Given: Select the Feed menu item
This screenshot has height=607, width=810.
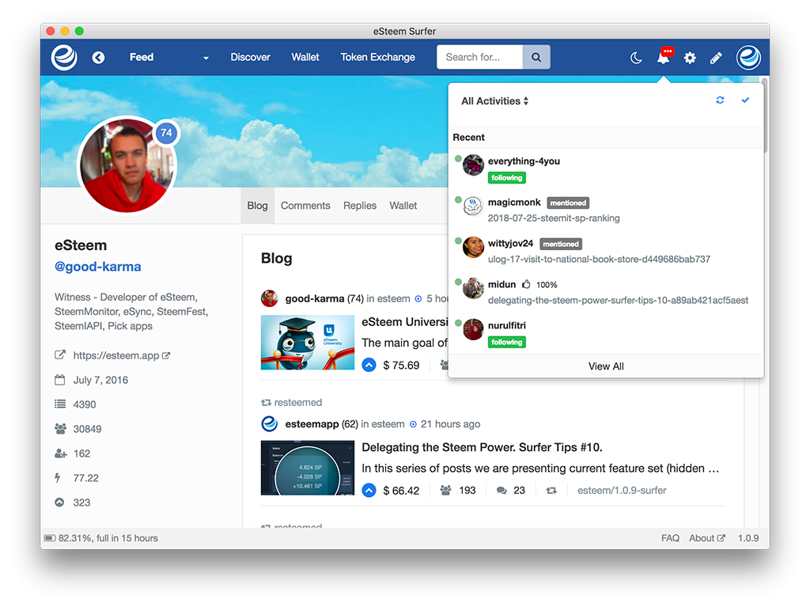Looking at the screenshot, I should 141,57.
